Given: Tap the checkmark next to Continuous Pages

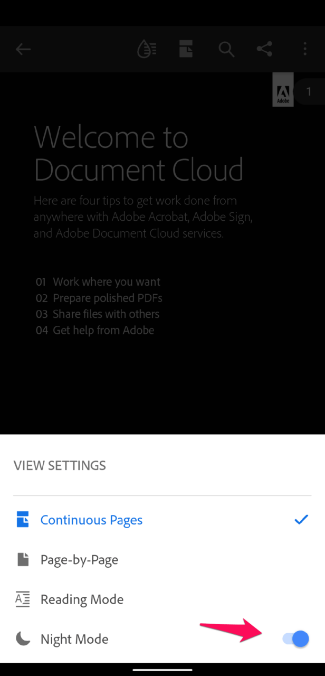Looking at the screenshot, I should [x=301, y=519].
